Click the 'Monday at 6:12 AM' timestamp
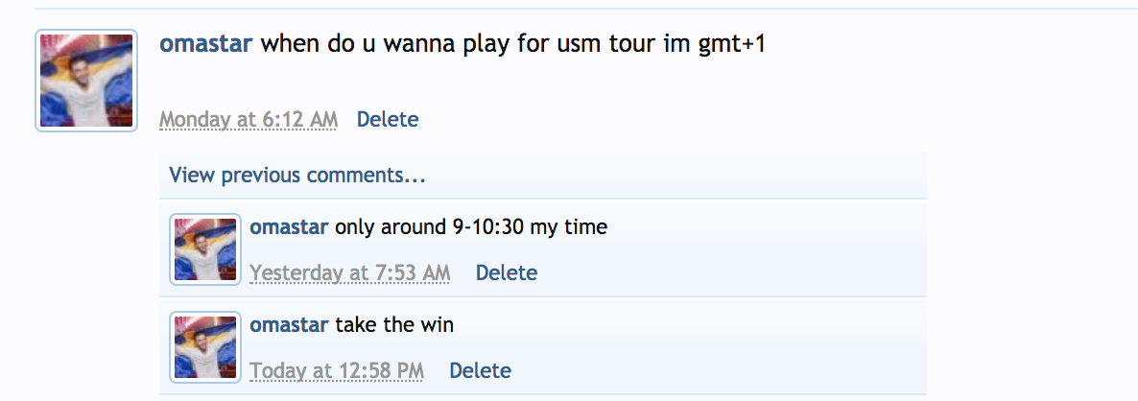The height and width of the screenshot is (401, 1138). 249,119
